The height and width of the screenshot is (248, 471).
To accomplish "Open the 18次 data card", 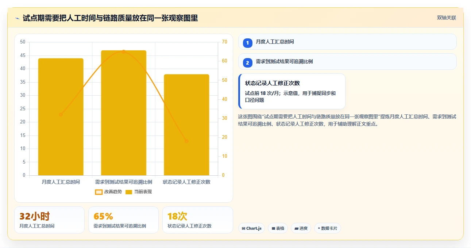I will (197, 220).
